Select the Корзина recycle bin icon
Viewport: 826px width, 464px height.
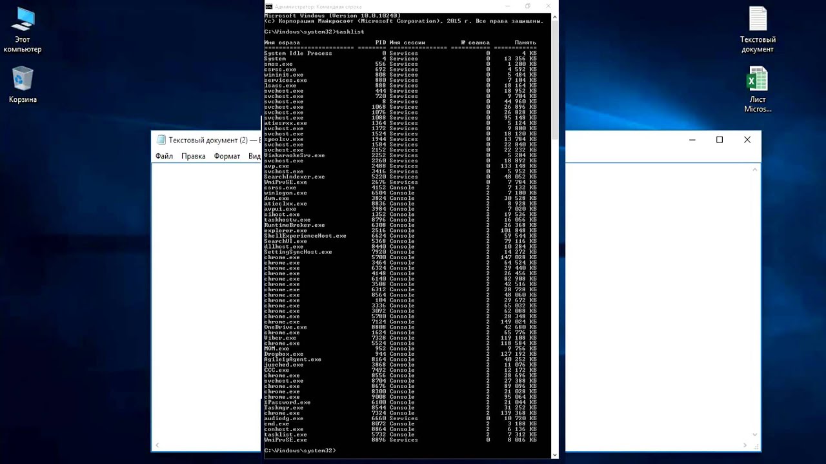pyautogui.click(x=23, y=84)
